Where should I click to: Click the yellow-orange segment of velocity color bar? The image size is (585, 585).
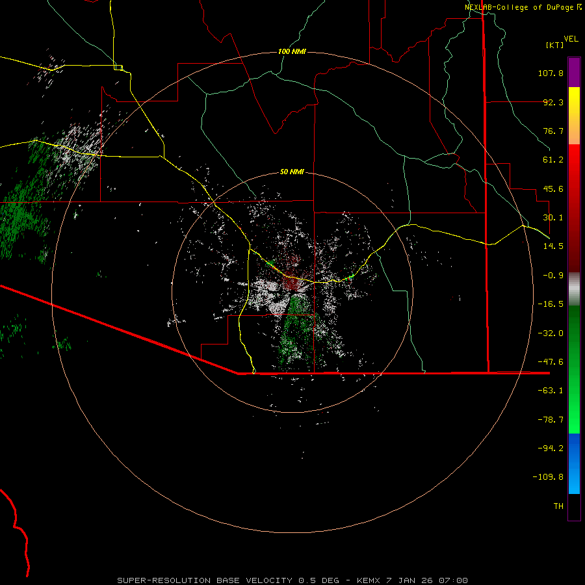click(574, 116)
